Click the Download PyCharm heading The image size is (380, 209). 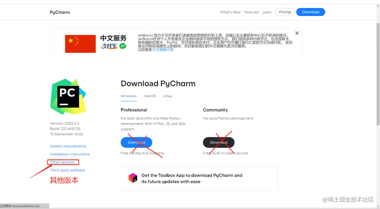click(158, 83)
